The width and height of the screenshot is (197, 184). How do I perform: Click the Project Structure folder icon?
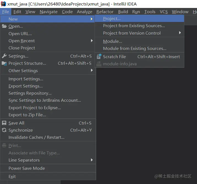[x=4, y=63]
